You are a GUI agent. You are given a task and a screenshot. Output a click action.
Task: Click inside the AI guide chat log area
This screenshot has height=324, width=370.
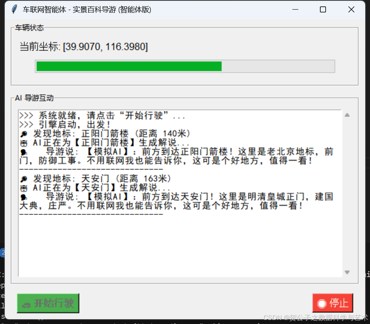[180, 240]
